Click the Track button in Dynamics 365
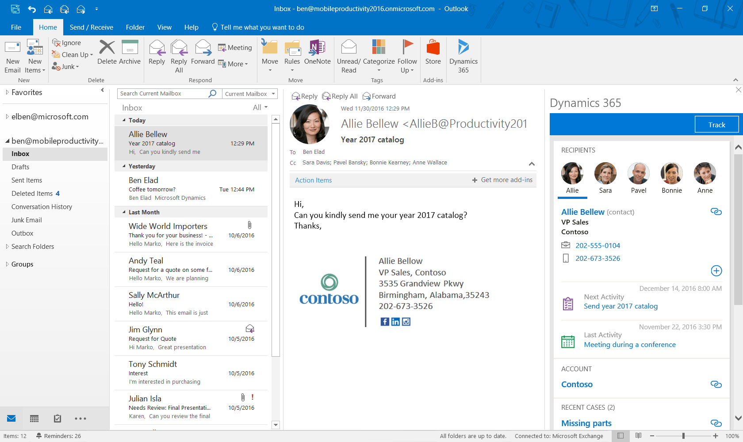Viewport: 743px width, 442px height. 717,125
